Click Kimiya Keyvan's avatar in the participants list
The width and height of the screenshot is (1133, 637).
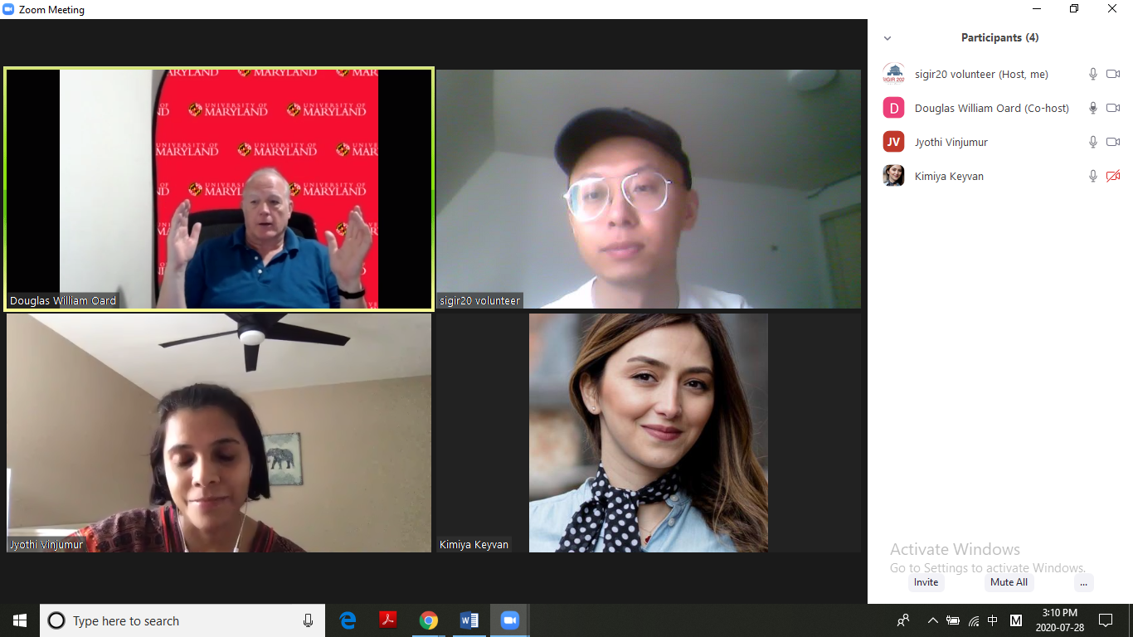(893, 176)
